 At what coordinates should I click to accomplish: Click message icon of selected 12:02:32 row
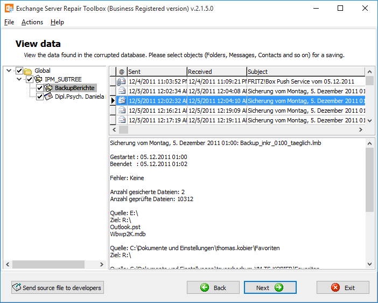click(x=122, y=100)
